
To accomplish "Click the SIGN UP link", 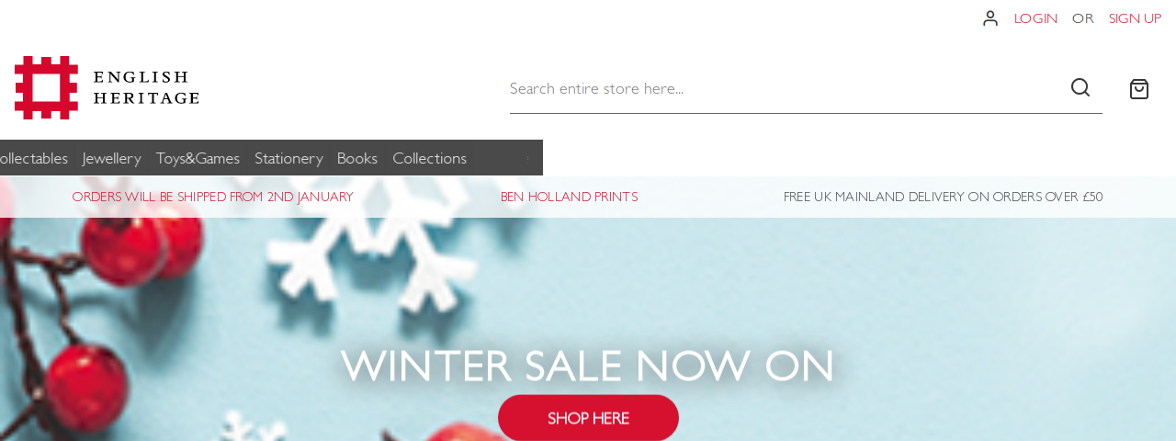I will [x=1135, y=18].
